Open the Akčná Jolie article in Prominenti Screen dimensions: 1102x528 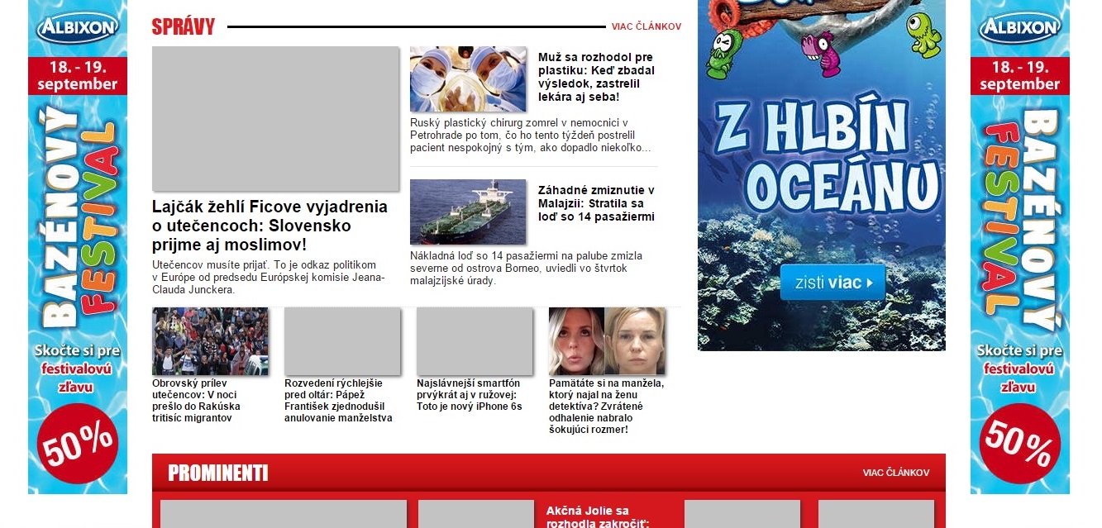pos(587,516)
